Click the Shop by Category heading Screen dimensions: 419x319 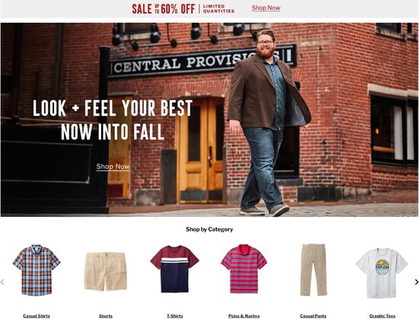tap(209, 229)
